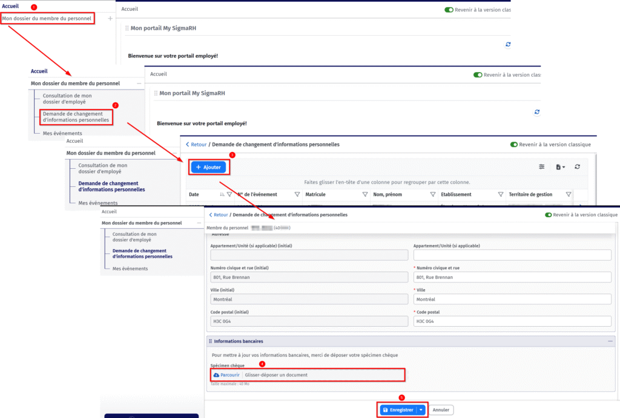The height and width of the screenshot is (418, 620).
Task: Collapse the Informations bancaires section
Action: pos(610,341)
